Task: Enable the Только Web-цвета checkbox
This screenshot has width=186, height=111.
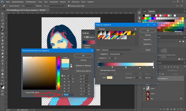Action: click(x=24, y=92)
